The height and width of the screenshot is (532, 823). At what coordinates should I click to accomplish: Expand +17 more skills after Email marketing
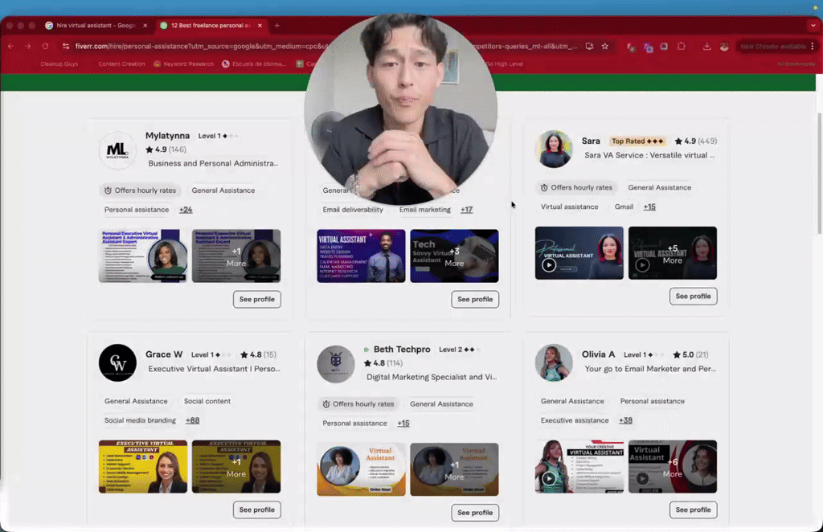pos(467,209)
